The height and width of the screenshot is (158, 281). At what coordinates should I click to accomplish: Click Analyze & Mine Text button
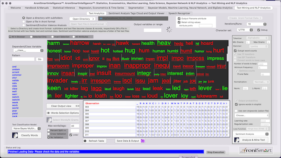click(x=251, y=140)
